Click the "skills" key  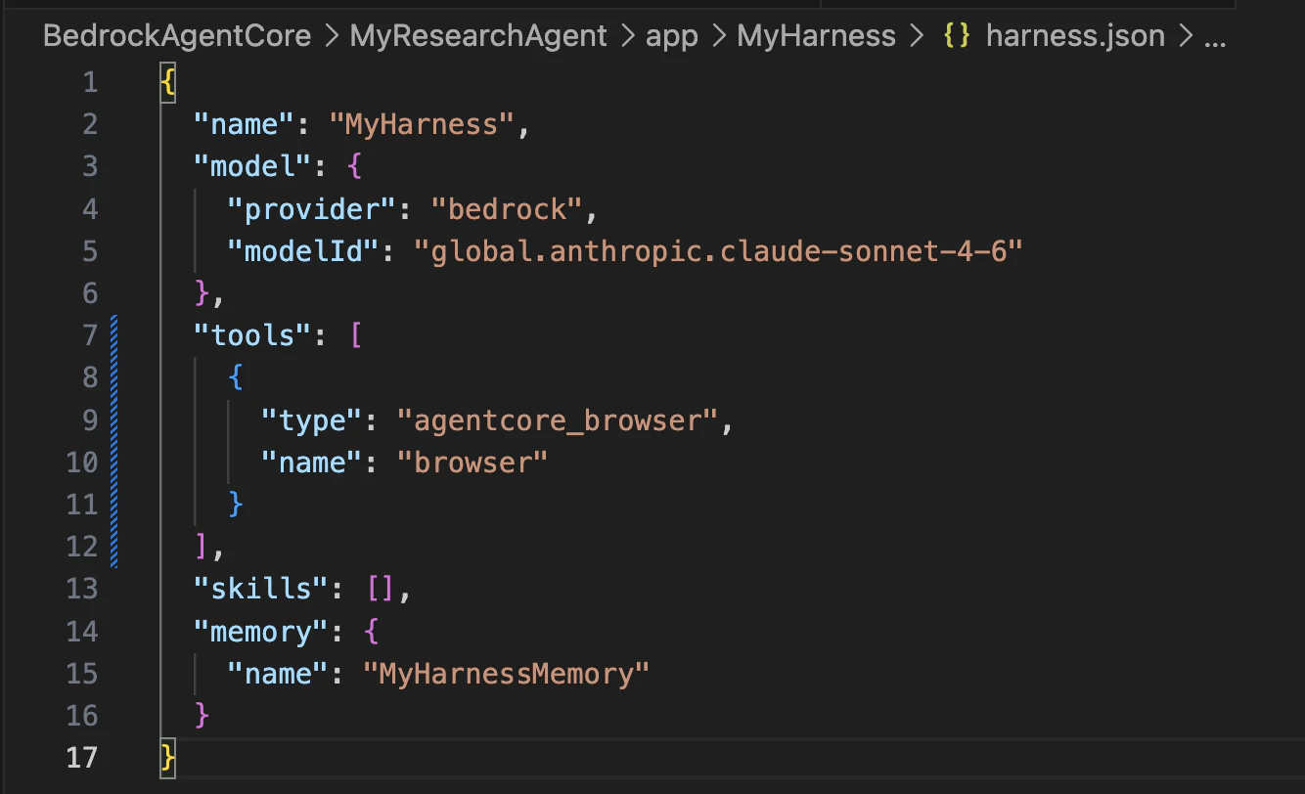261,588
